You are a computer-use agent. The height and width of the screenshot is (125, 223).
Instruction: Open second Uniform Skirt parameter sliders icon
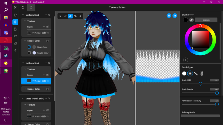pyautogui.click(x=49, y=63)
